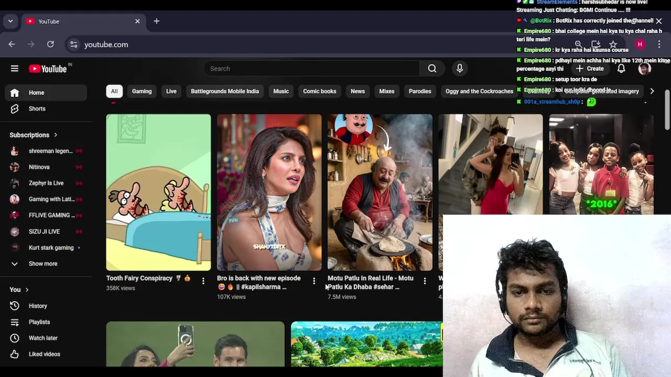The height and width of the screenshot is (377, 671).
Task: Select the Music filter chip
Action: pos(281,91)
